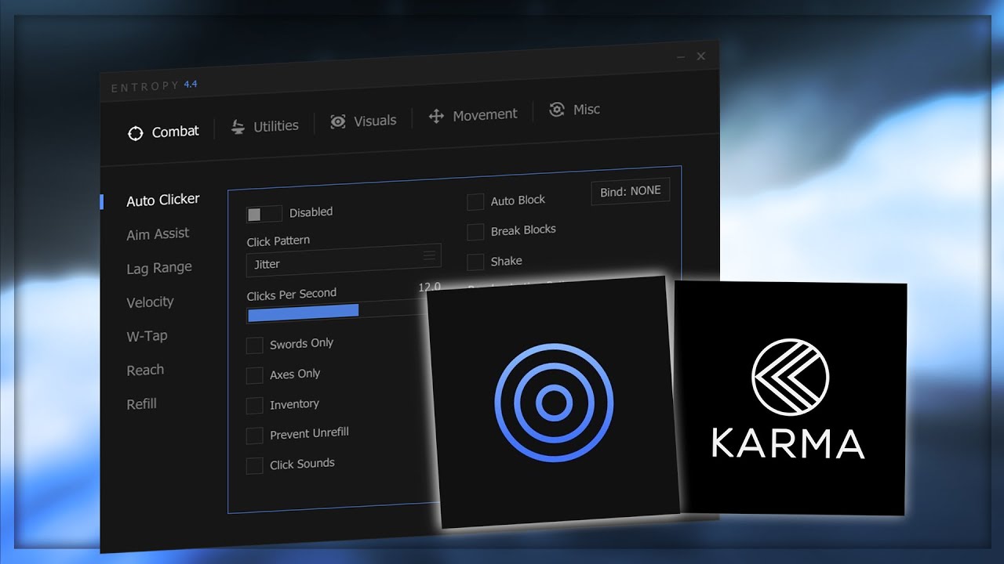
Task: Click the ENTROPY 4.4 title text
Action: point(155,86)
